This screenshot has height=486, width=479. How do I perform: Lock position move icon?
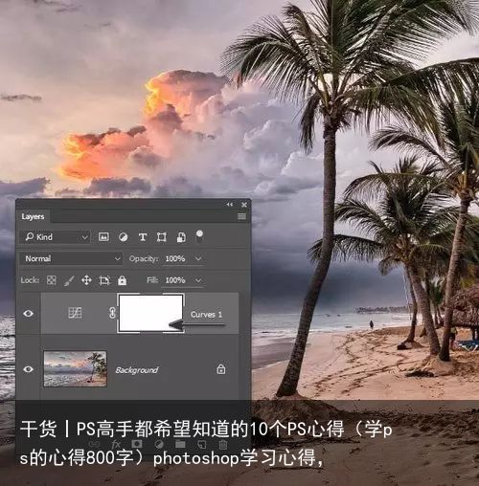point(86,280)
